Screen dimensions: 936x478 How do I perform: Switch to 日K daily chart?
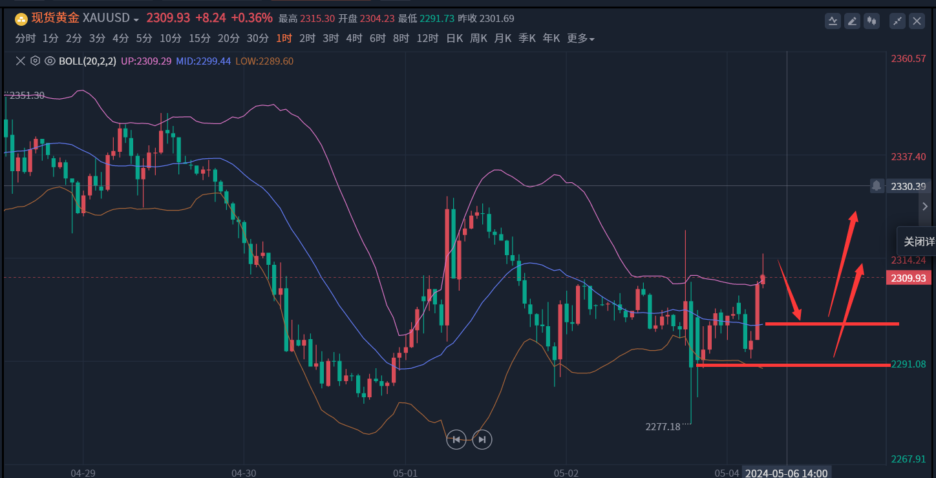click(x=454, y=39)
